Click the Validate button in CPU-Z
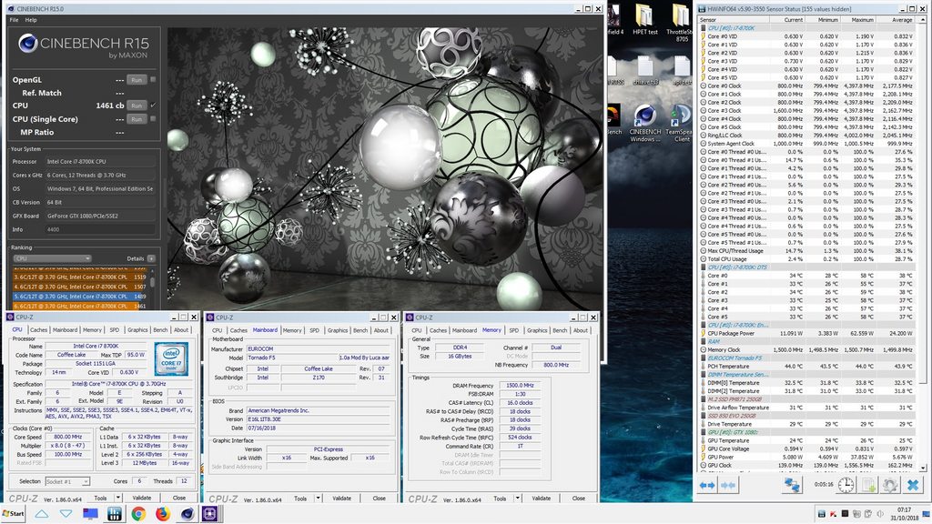 (x=142, y=498)
